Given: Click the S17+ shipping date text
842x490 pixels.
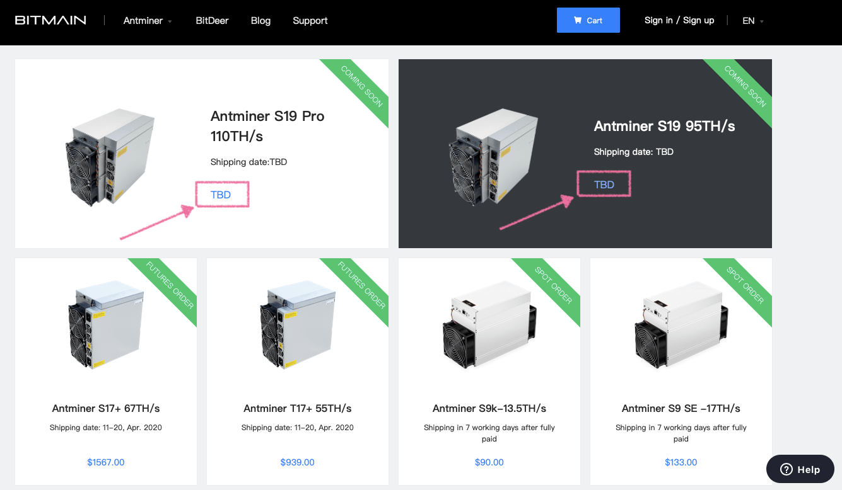Looking at the screenshot, I should [x=106, y=428].
